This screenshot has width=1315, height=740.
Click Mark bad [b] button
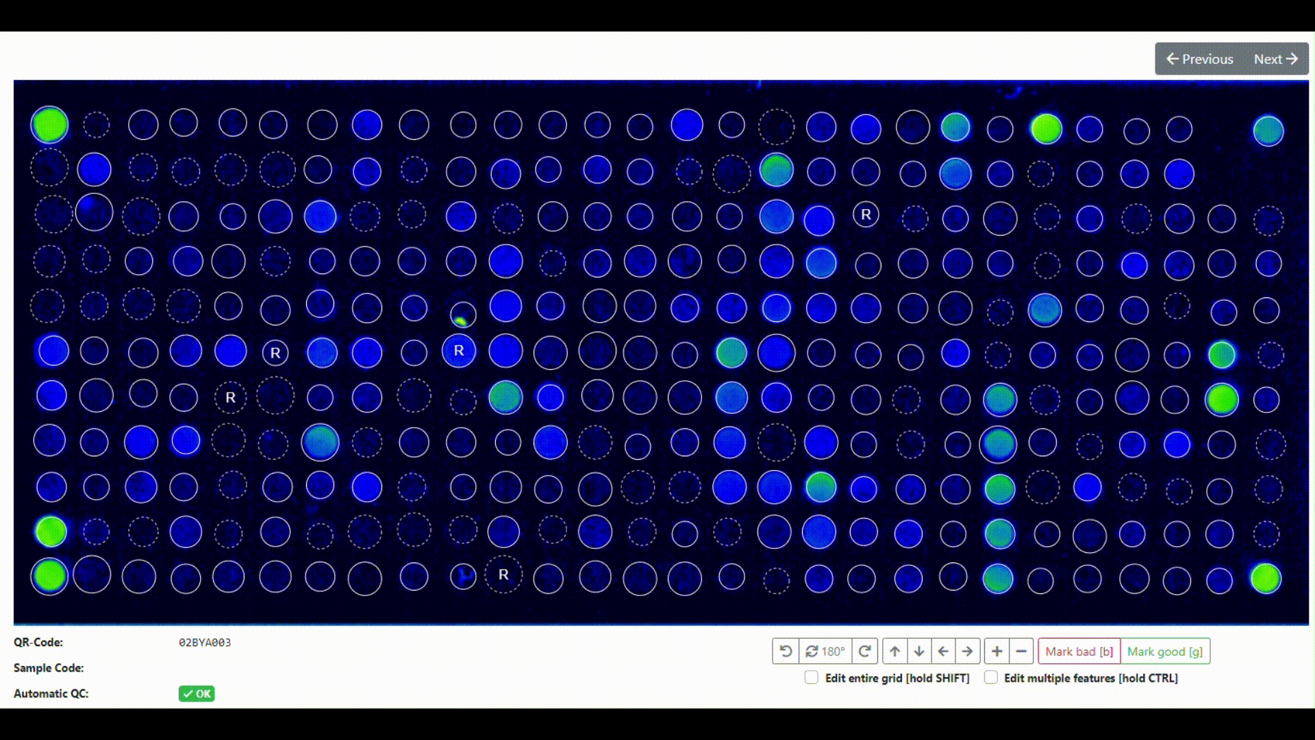(x=1079, y=651)
